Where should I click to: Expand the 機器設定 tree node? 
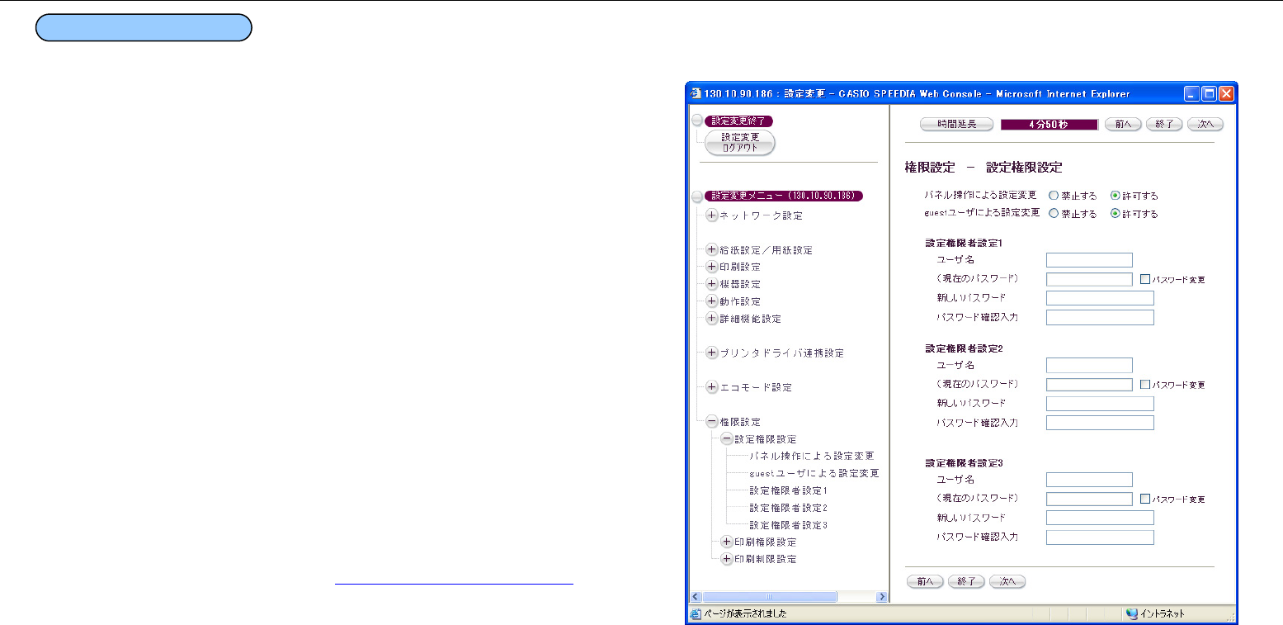click(x=712, y=284)
